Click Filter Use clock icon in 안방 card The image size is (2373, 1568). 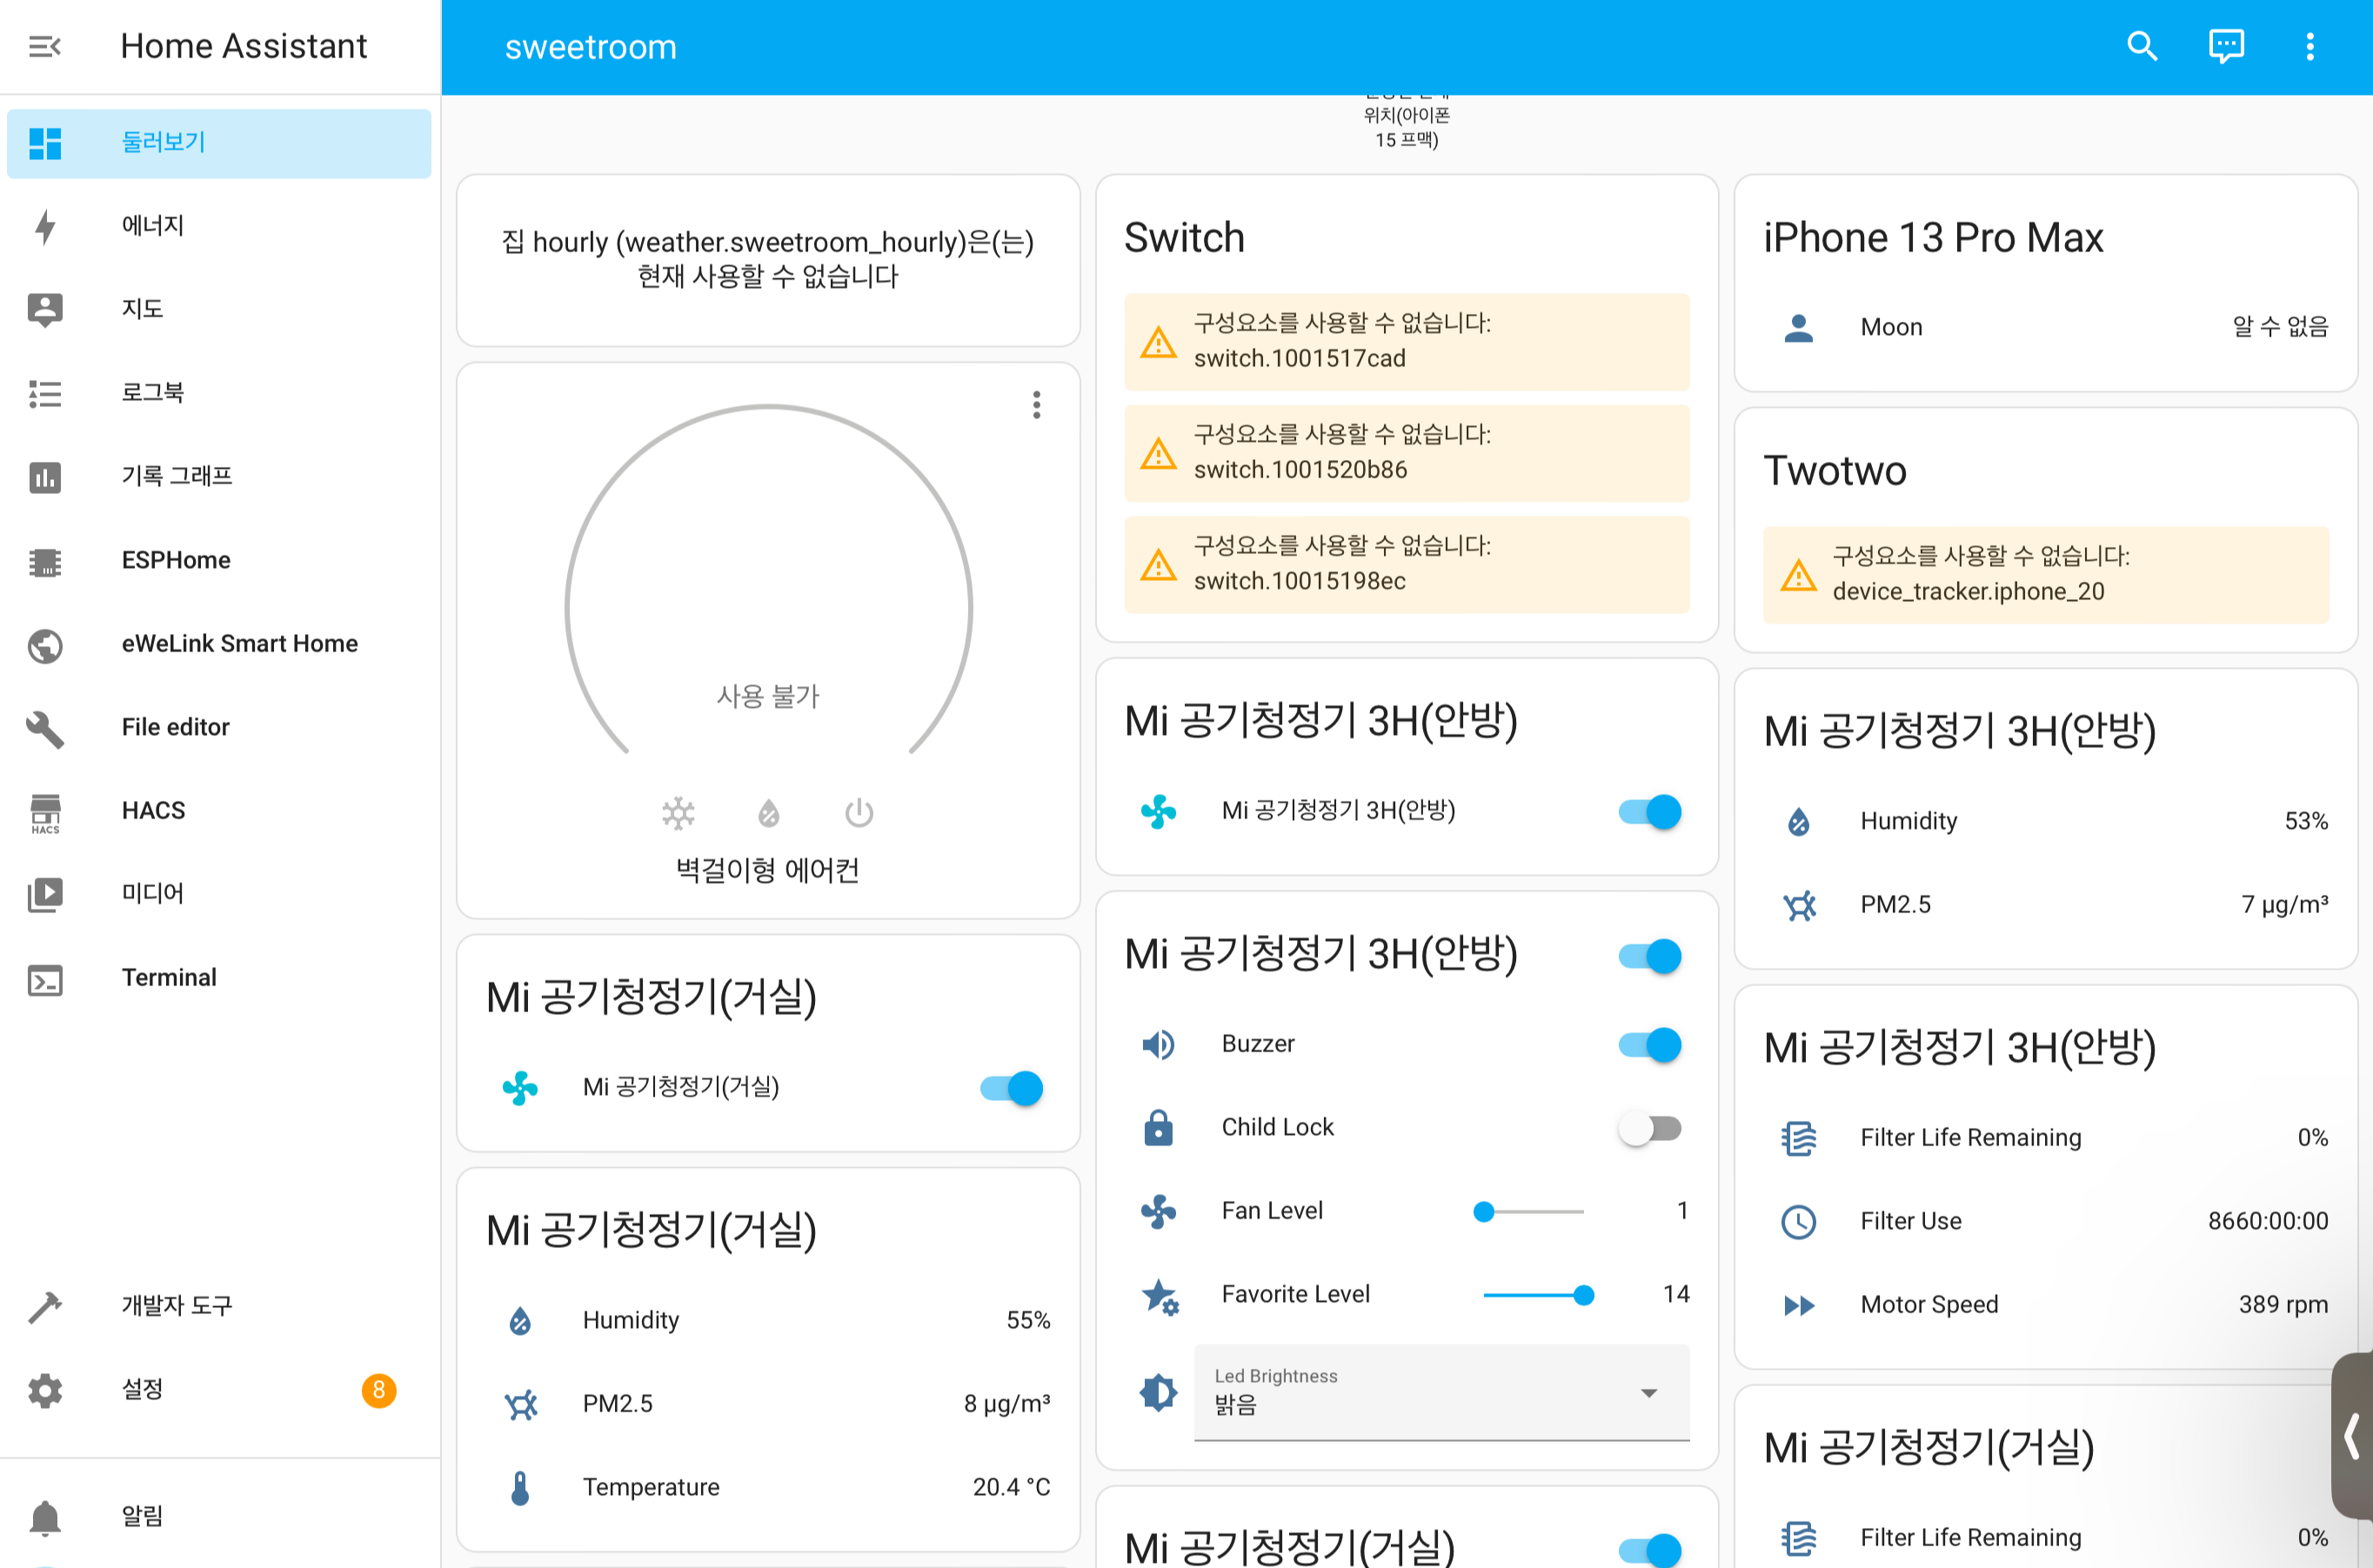click(x=1798, y=1222)
